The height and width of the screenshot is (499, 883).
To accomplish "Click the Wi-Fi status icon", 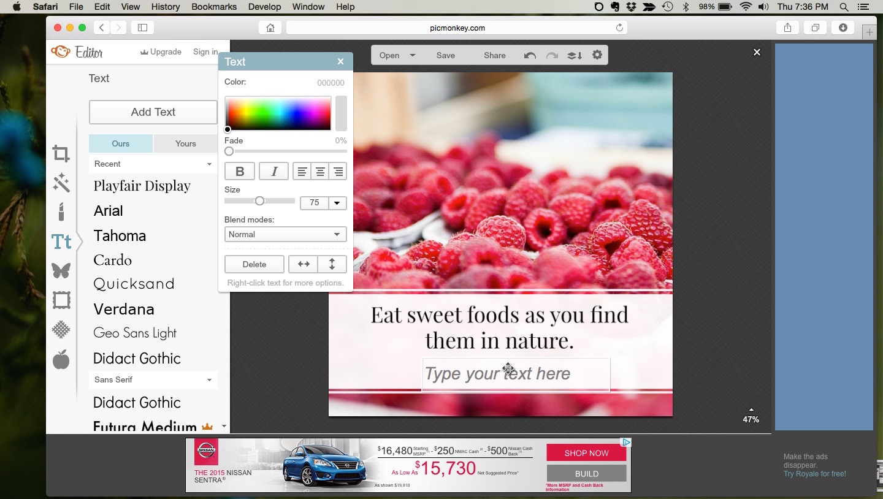I will coord(745,7).
